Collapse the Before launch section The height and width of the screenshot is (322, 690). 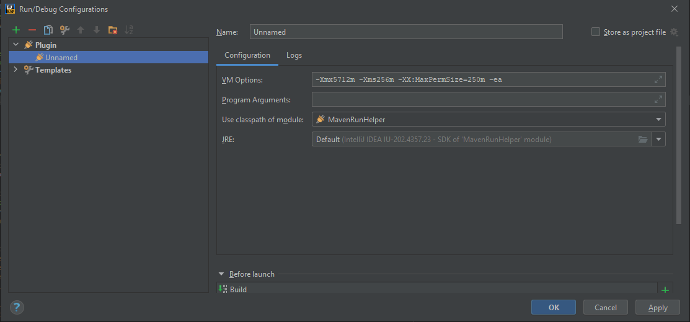[221, 274]
